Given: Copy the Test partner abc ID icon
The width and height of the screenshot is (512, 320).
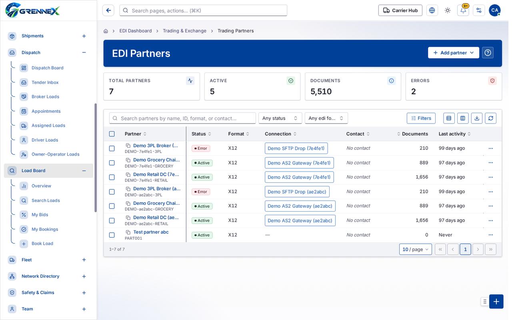Looking at the screenshot, I should [x=128, y=232].
